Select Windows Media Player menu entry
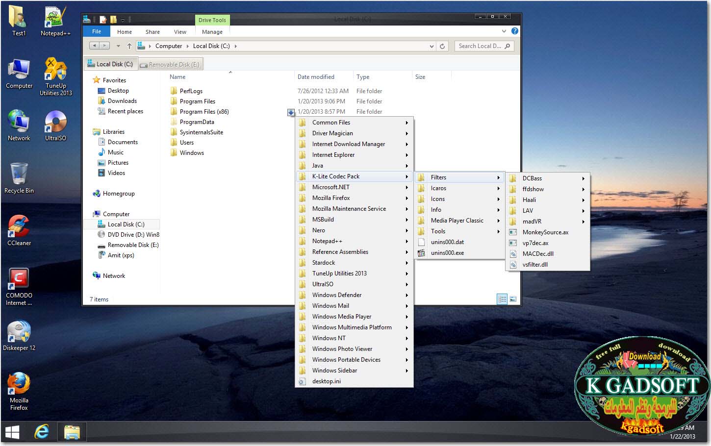The height and width of the screenshot is (446, 711). tap(354, 317)
